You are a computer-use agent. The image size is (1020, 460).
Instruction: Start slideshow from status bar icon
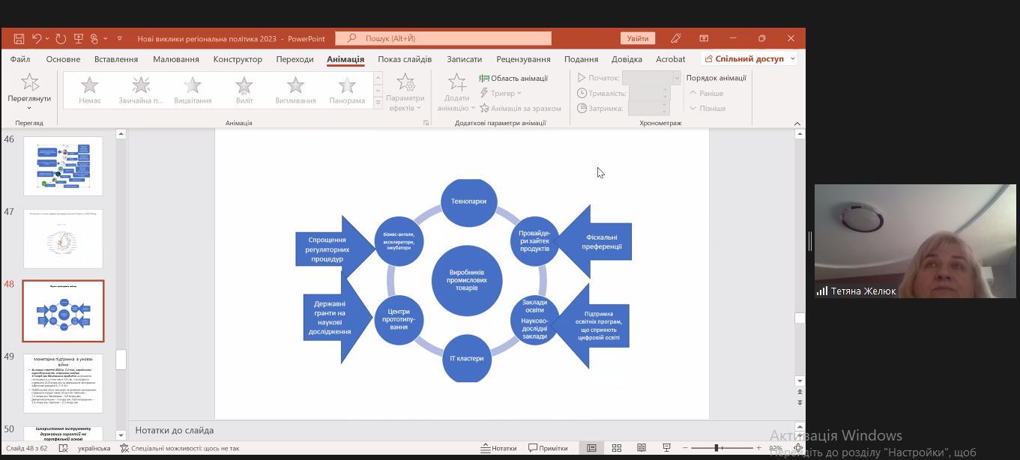tap(666, 448)
